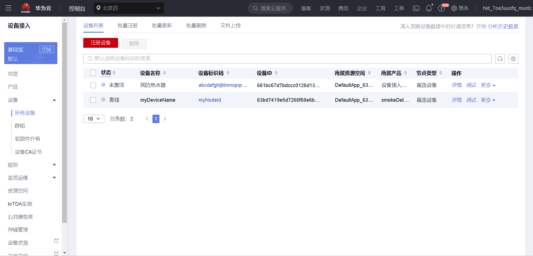The width and height of the screenshot is (533, 256).
Task: Open 群组 in the sidebar
Action: pyautogui.click(x=20, y=126)
